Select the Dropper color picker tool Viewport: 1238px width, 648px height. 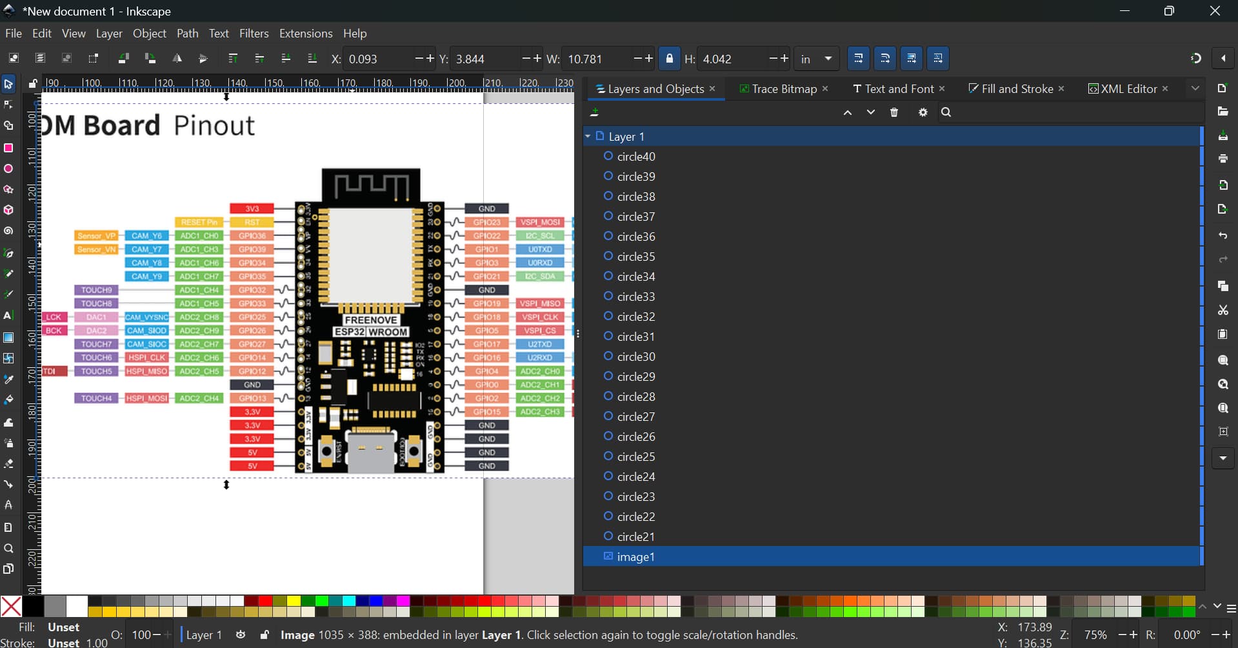pos(8,380)
